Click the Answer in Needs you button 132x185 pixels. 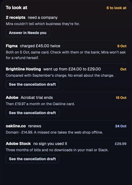point(28,33)
